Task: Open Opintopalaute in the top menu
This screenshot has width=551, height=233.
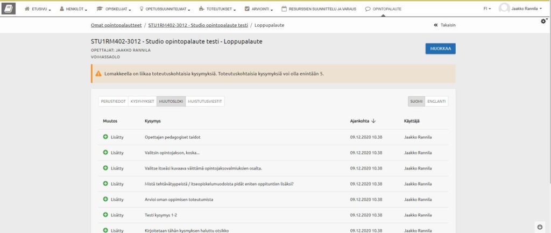Action: click(x=383, y=9)
